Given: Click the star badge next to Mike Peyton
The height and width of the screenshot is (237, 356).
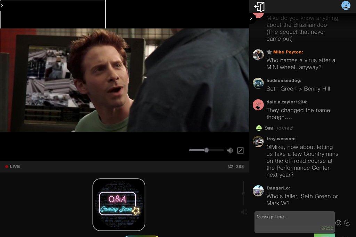Looking at the screenshot, I should pos(269,52).
